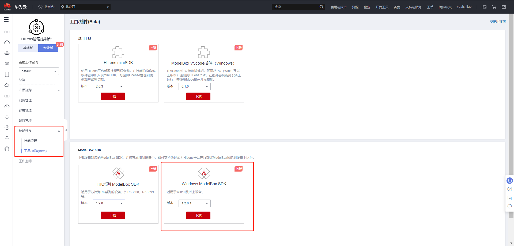
Task: Click the top search input field
Action: point(295,7)
